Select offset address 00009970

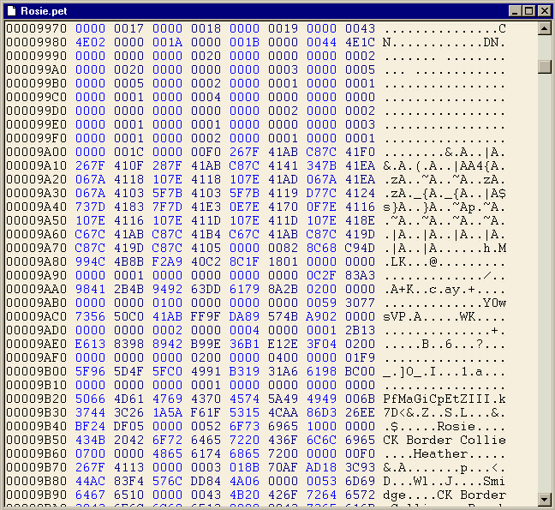point(36,29)
